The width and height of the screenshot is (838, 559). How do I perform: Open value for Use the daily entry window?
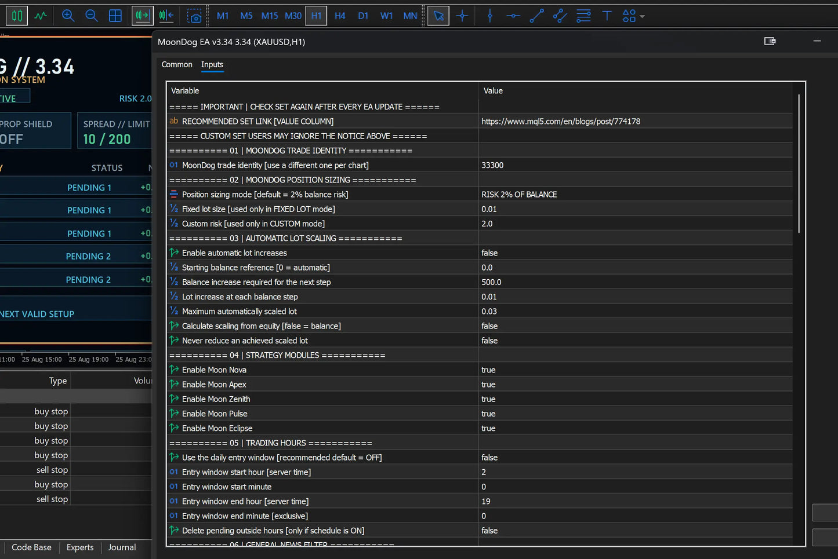point(636,458)
